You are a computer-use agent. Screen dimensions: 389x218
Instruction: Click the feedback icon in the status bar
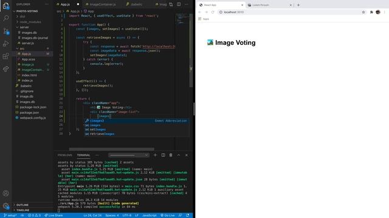181,216
